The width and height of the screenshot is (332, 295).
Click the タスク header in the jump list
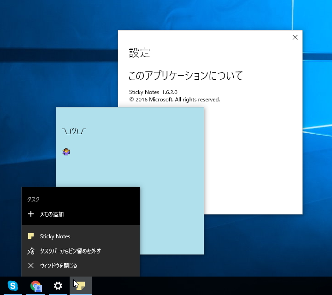coord(33,199)
